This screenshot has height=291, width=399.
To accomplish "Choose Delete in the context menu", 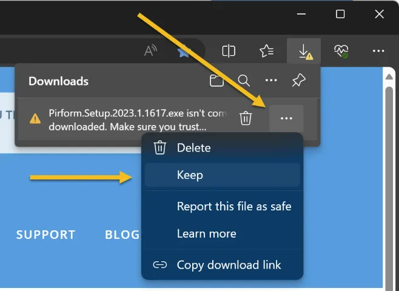I will pyautogui.click(x=222, y=148).
